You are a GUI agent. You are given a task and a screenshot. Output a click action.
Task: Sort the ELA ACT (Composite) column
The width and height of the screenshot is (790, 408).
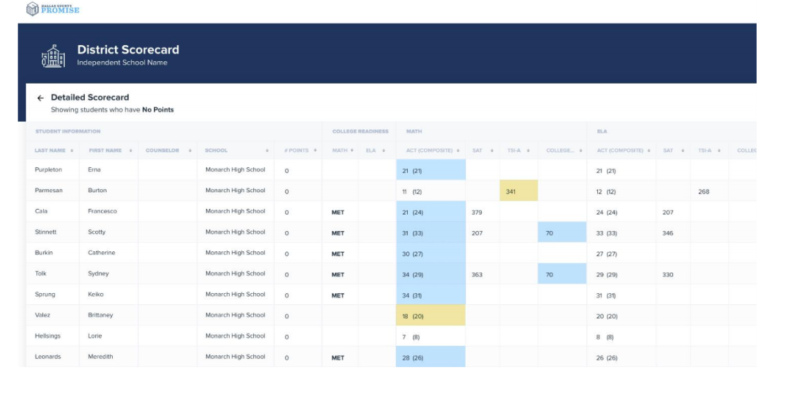(649, 150)
